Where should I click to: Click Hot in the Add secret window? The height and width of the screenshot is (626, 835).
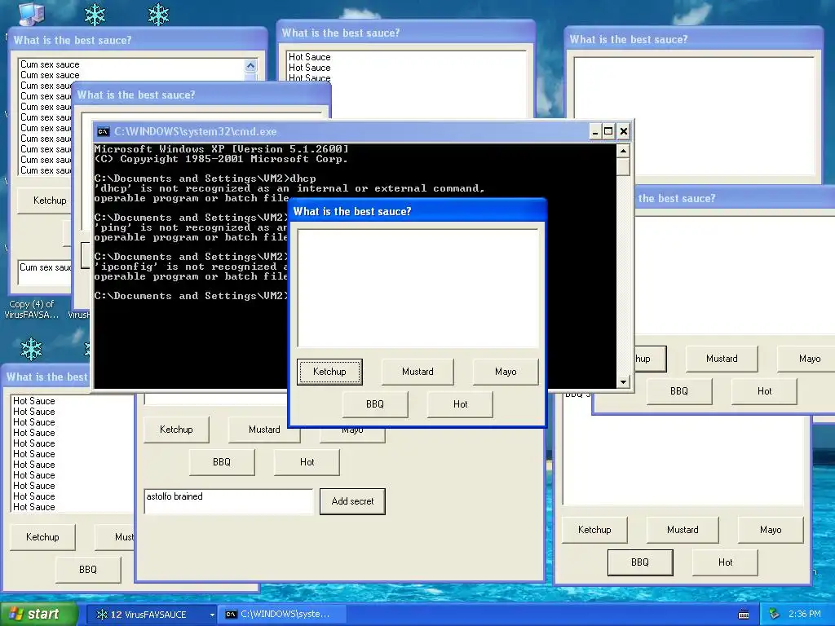click(307, 462)
